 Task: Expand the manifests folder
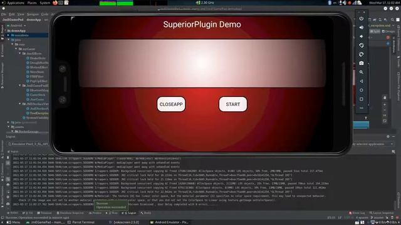click(x=8, y=35)
